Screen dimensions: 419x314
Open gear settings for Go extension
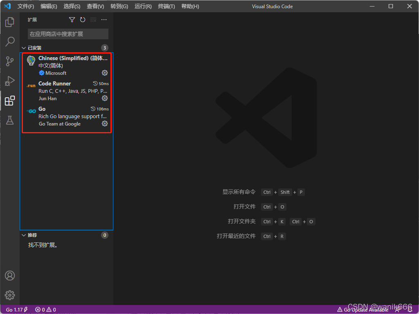[105, 123]
